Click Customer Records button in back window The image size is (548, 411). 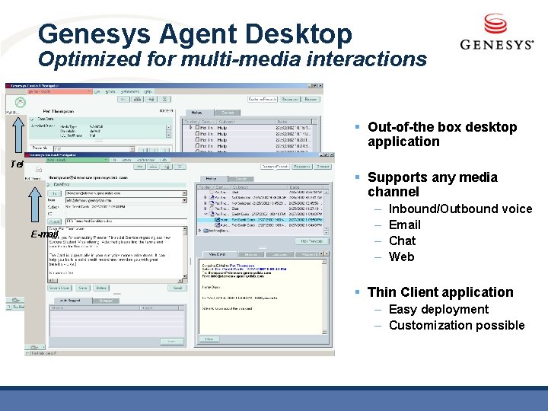[263, 99]
